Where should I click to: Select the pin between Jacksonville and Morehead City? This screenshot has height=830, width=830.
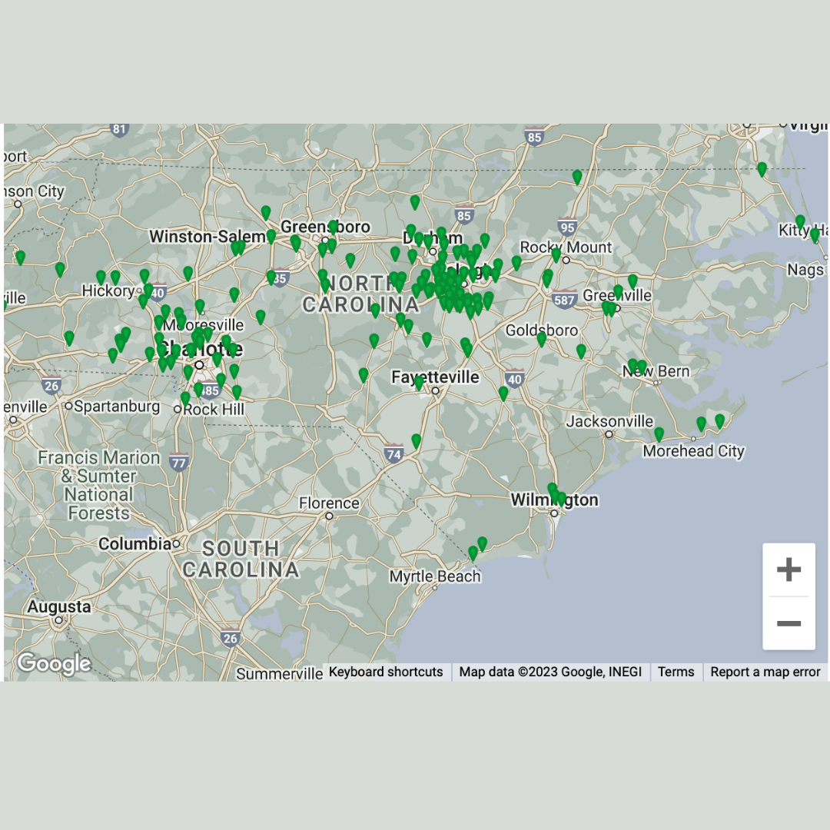click(x=659, y=434)
